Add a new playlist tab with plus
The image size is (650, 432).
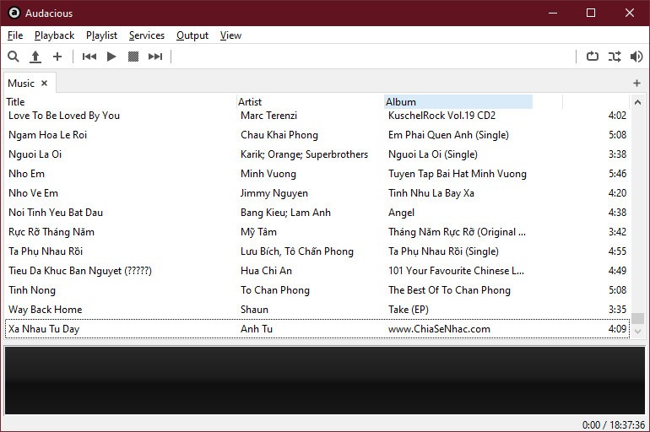[637, 84]
